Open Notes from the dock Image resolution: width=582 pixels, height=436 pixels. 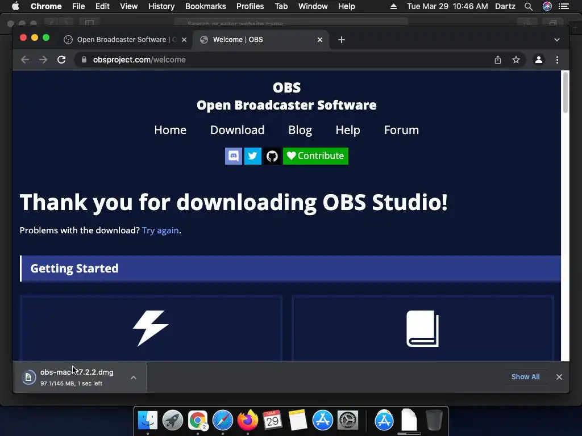[298, 421]
